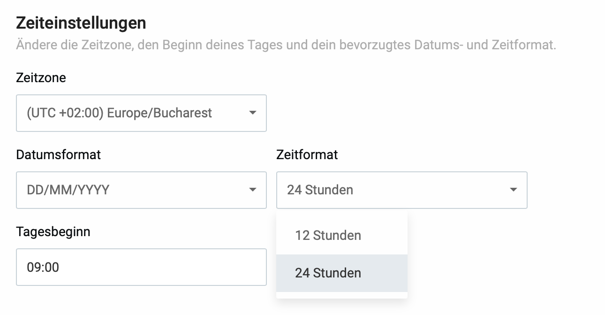Click the Zeitzone dropdown arrow
This screenshot has height=315, width=605.
(253, 113)
